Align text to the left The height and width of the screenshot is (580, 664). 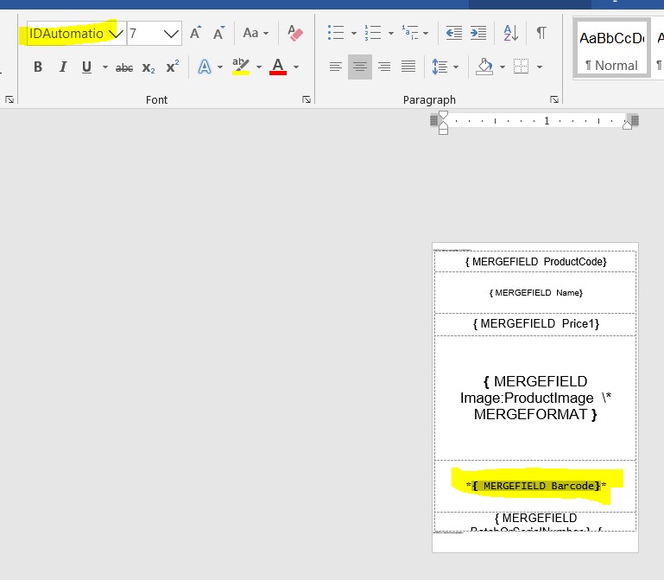point(336,67)
